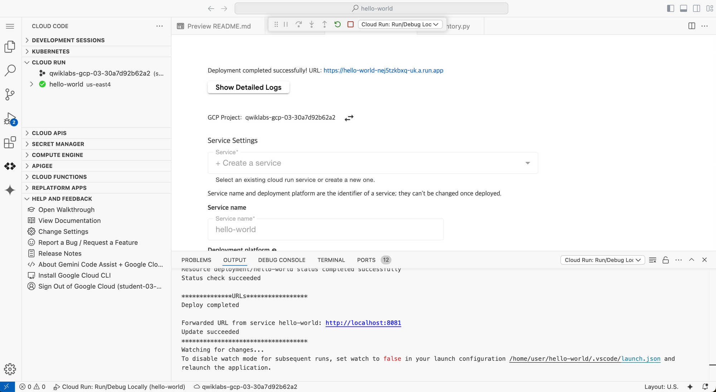Open Run and Debug view icon
The image size is (716, 392).
pyautogui.click(x=10, y=119)
